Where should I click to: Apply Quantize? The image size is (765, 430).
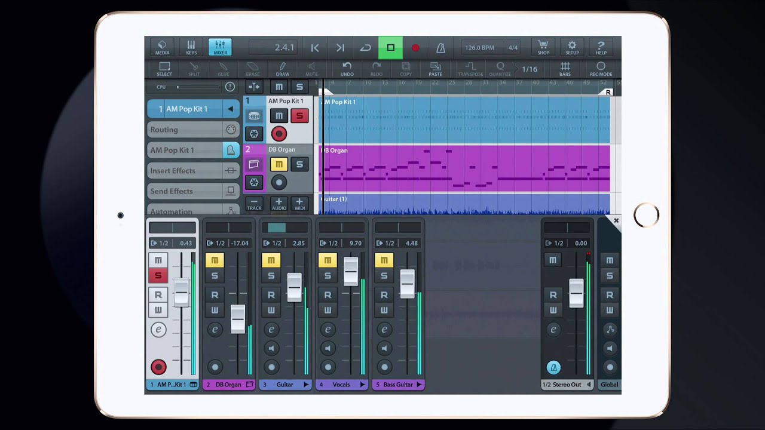[x=500, y=69]
